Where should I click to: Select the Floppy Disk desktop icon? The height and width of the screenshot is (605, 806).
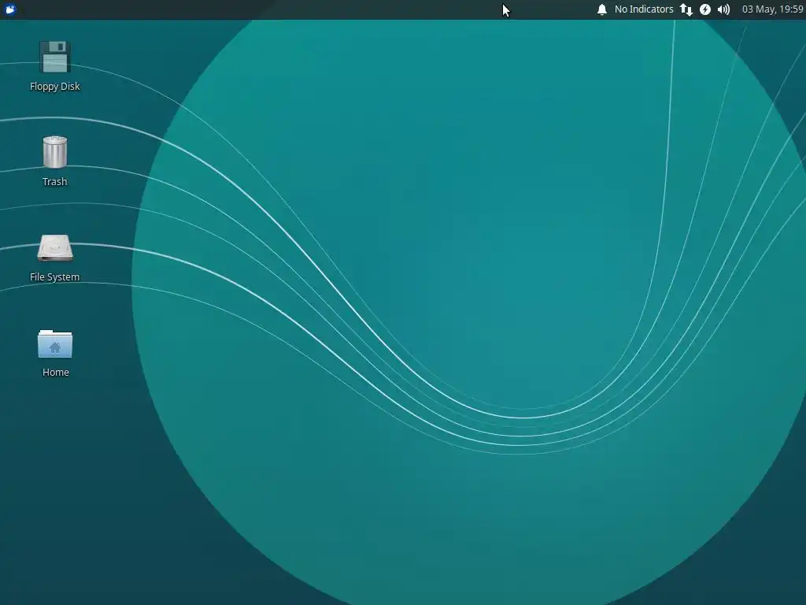tap(54, 57)
